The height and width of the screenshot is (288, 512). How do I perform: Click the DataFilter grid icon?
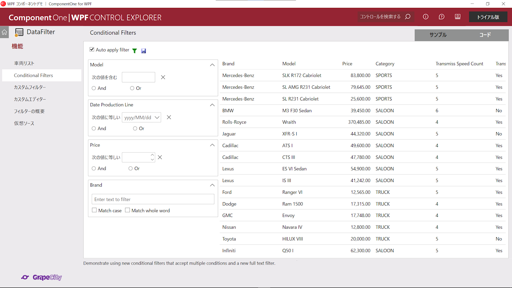click(x=19, y=32)
